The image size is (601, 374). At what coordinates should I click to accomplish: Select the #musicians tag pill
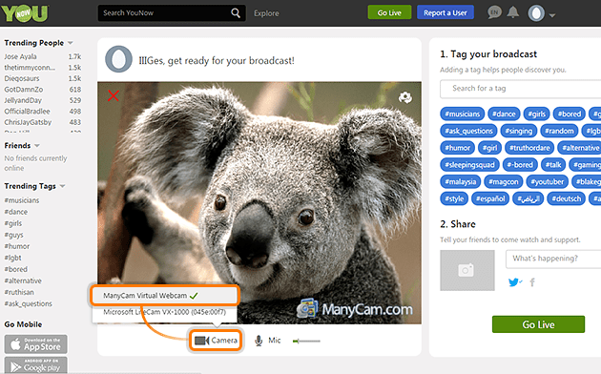coord(463,114)
